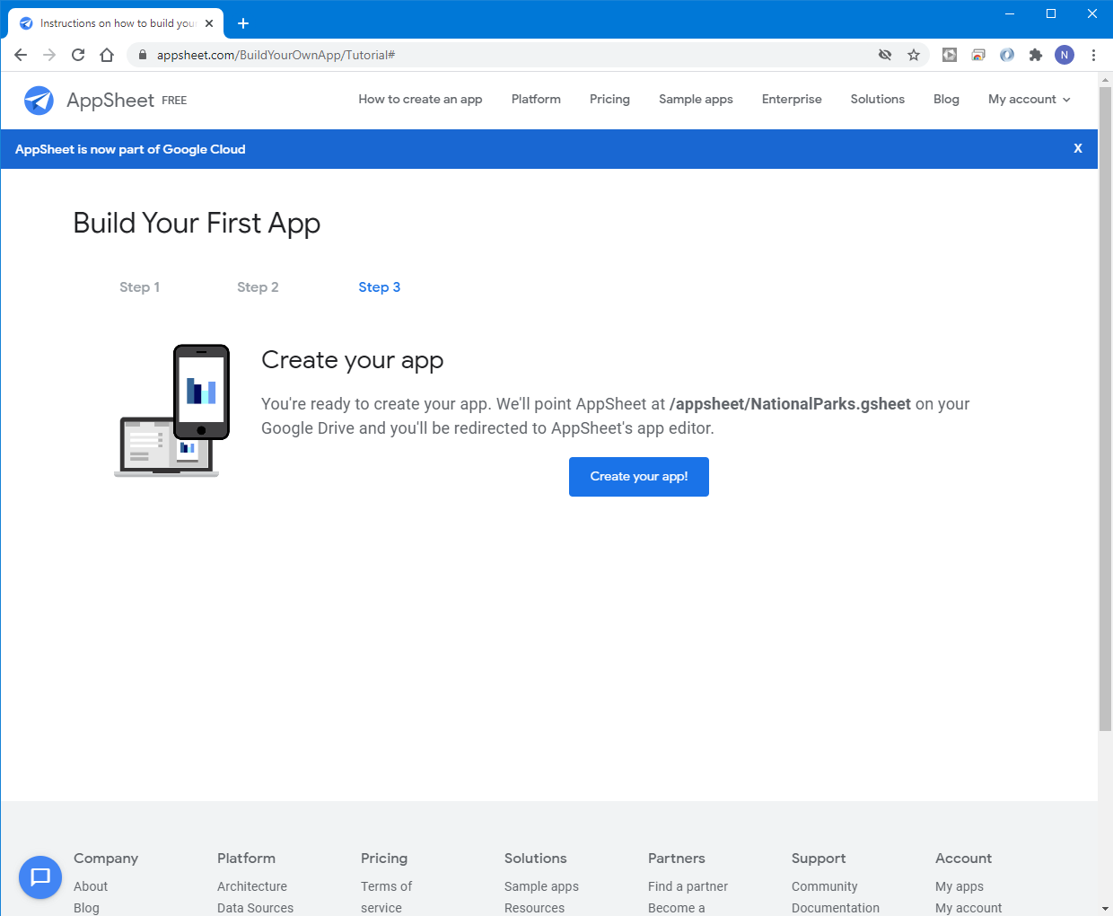Switch to Step 1 tab
The height and width of the screenshot is (916, 1113).
pyautogui.click(x=139, y=287)
